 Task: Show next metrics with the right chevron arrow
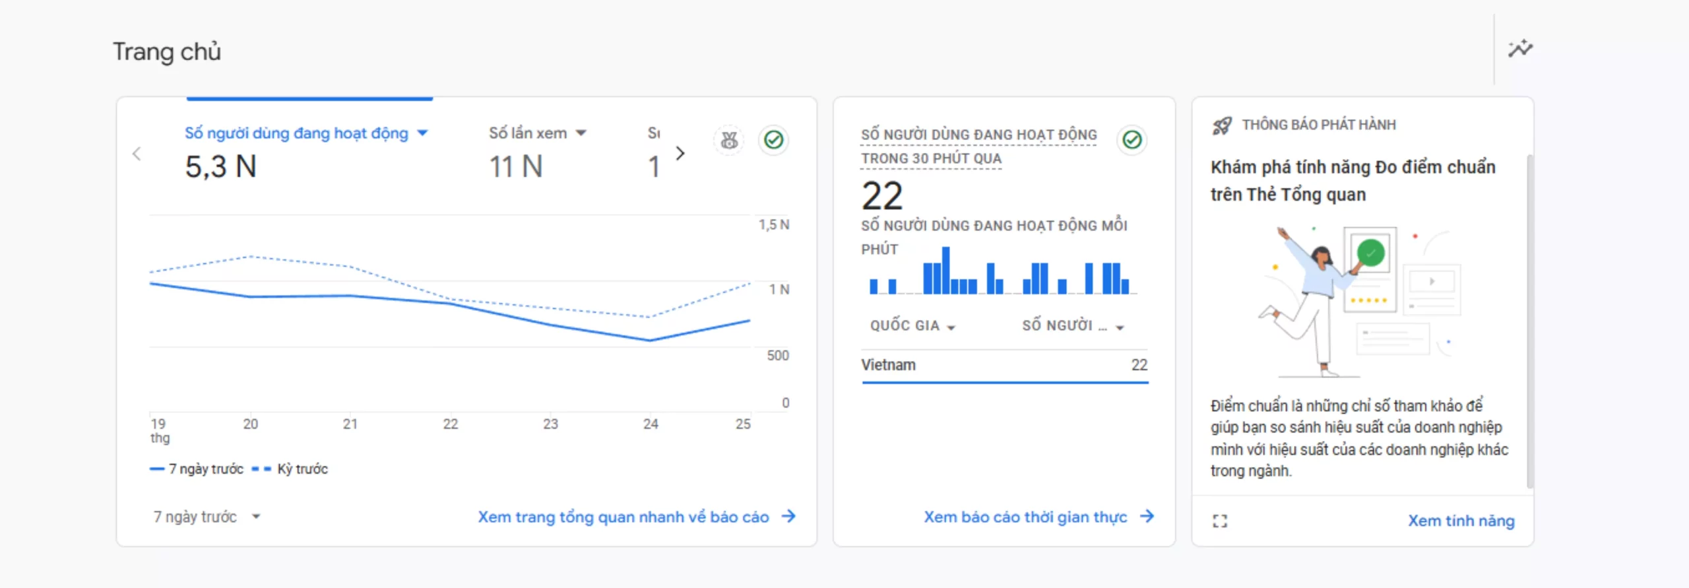[680, 154]
